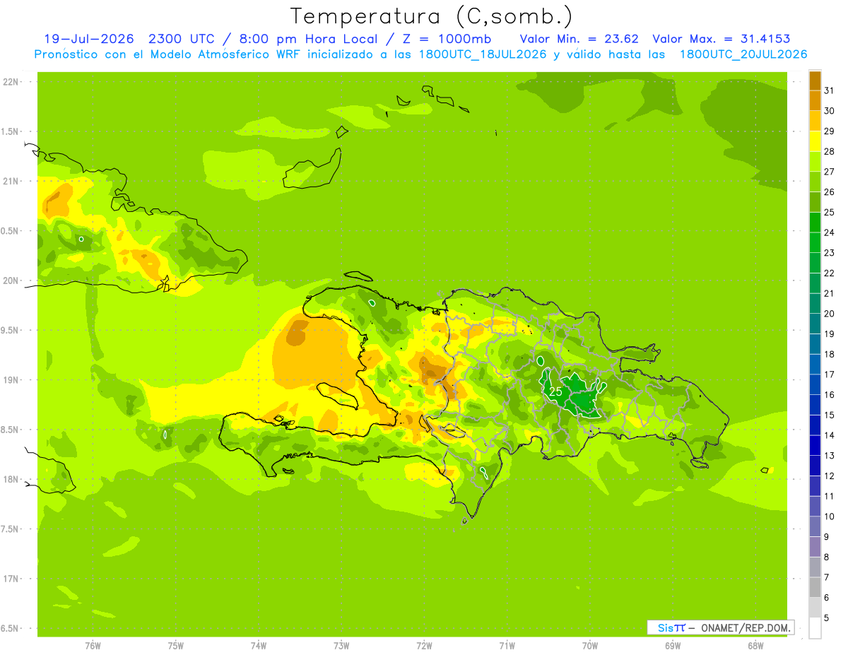The width and height of the screenshot is (848, 655).
Task: Click the "20" label on the colorbar
Action: [x=830, y=314]
